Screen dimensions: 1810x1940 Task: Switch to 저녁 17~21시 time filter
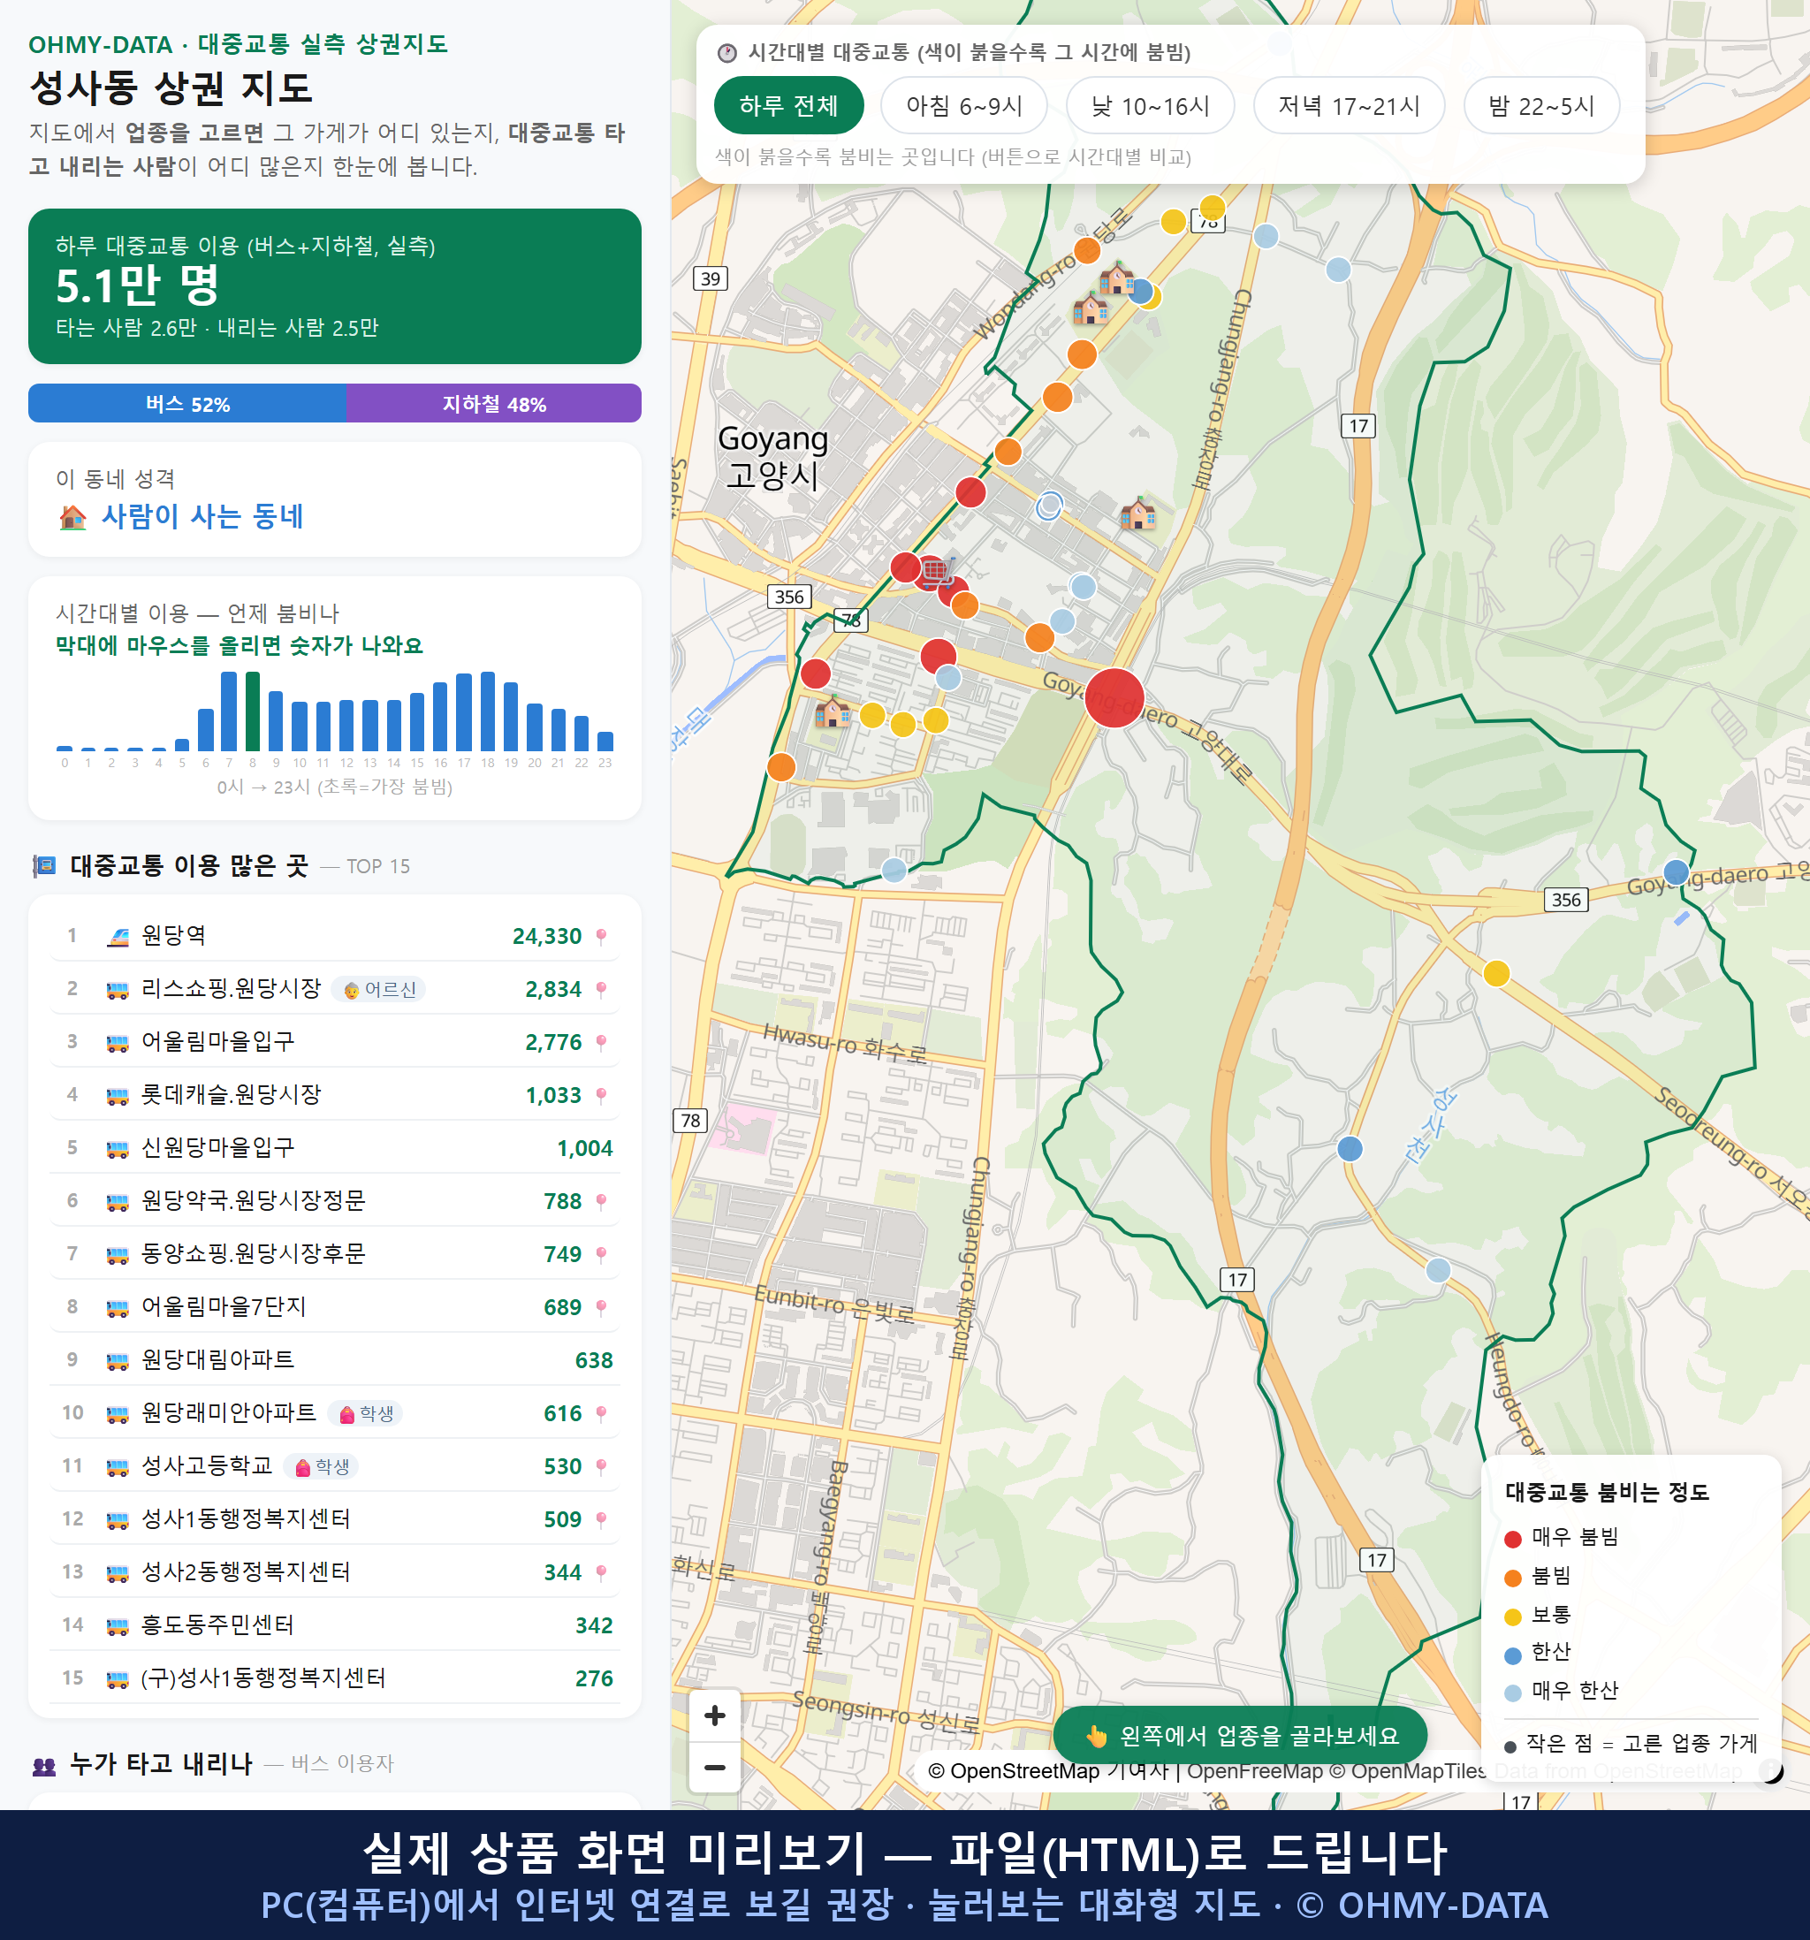(x=1348, y=105)
